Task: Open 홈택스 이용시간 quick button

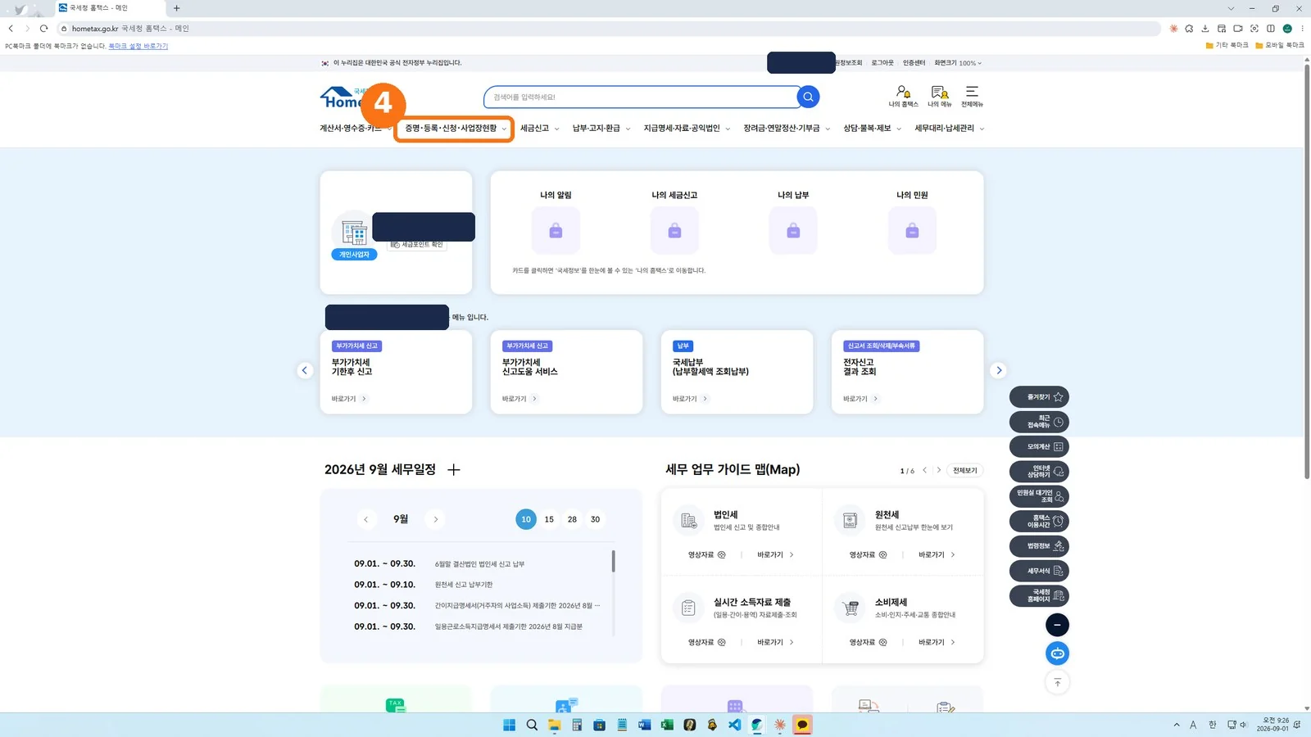Action: [x=1039, y=522]
